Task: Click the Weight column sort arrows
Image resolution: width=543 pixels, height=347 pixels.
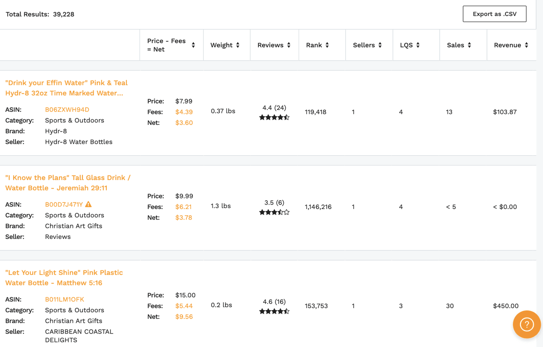Action: [x=238, y=45]
